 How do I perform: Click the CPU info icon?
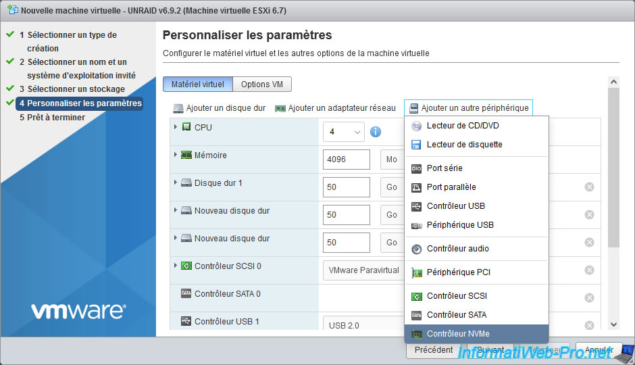376,132
